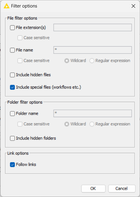Close the Filter options dialog

[133, 6]
